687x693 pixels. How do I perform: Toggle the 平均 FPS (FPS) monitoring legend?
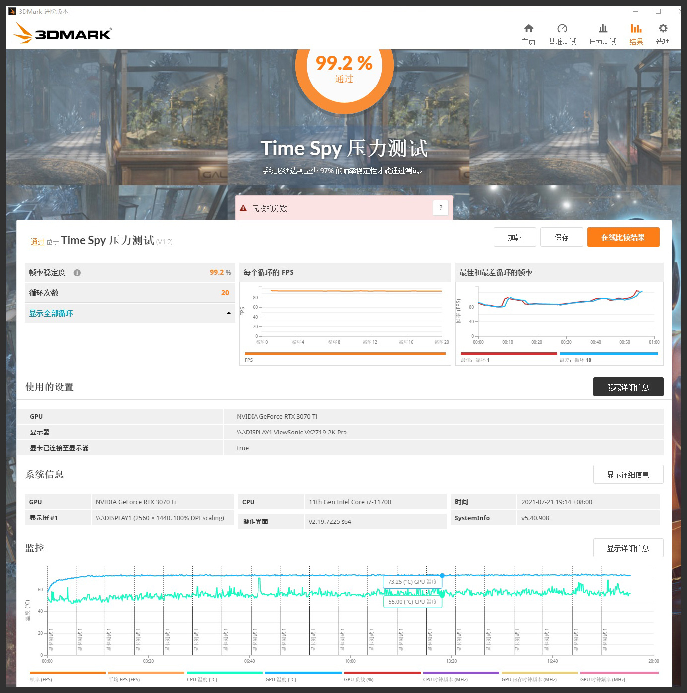[146, 677]
